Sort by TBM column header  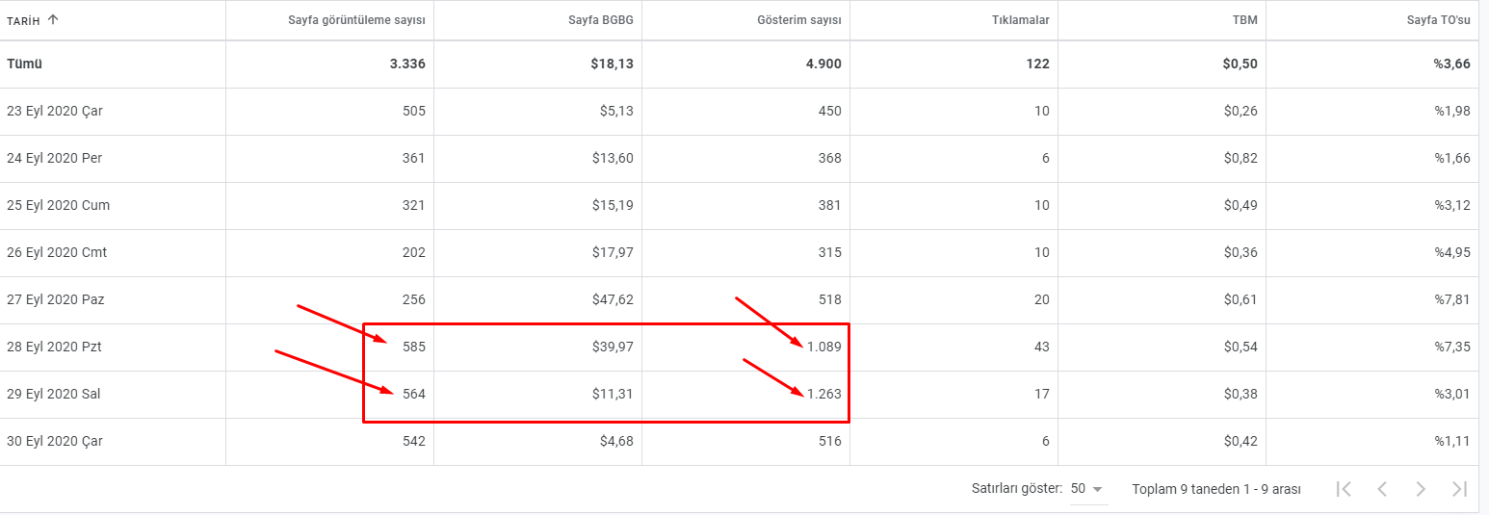coord(1245,19)
